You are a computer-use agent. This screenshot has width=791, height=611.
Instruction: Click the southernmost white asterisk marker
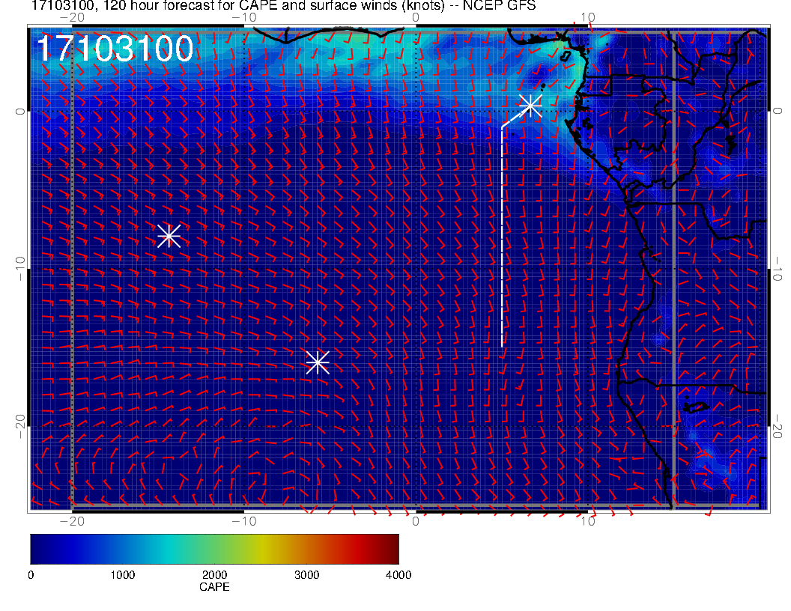(x=318, y=362)
